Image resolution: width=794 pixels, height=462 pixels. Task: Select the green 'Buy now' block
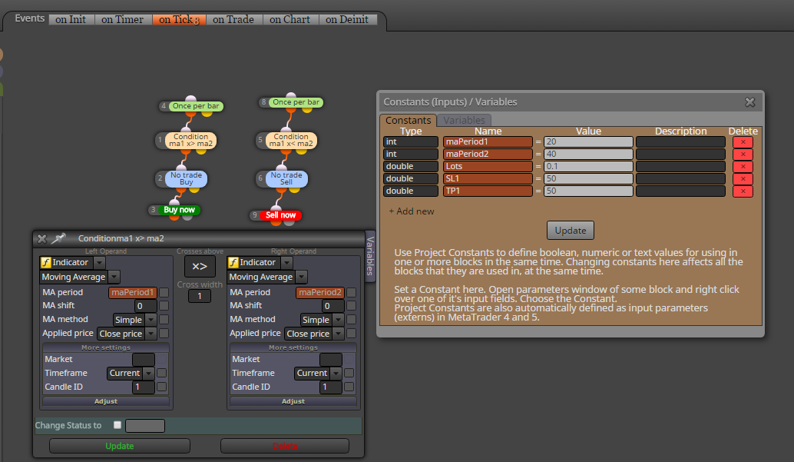click(x=179, y=209)
